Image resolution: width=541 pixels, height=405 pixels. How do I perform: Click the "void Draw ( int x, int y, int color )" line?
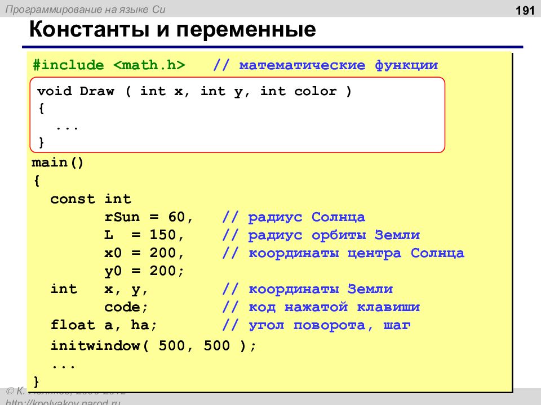pyautogui.click(x=194, y=92)
